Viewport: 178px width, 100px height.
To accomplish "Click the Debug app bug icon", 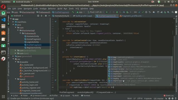I will (117, 12).
